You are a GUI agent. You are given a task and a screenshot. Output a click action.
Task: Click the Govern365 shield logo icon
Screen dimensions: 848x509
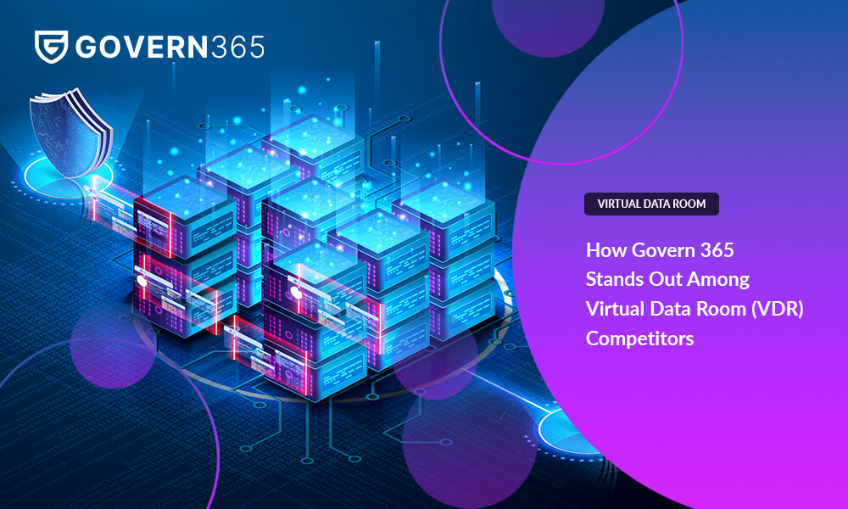52,47
